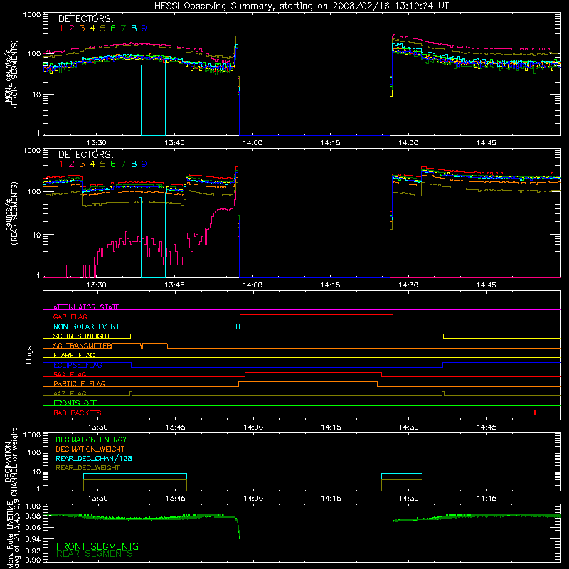The height and width of the screenshot is (569, 569).
Task: Select the REAR_DEC_WEIGHT legend entry
Action: [87, 468]
